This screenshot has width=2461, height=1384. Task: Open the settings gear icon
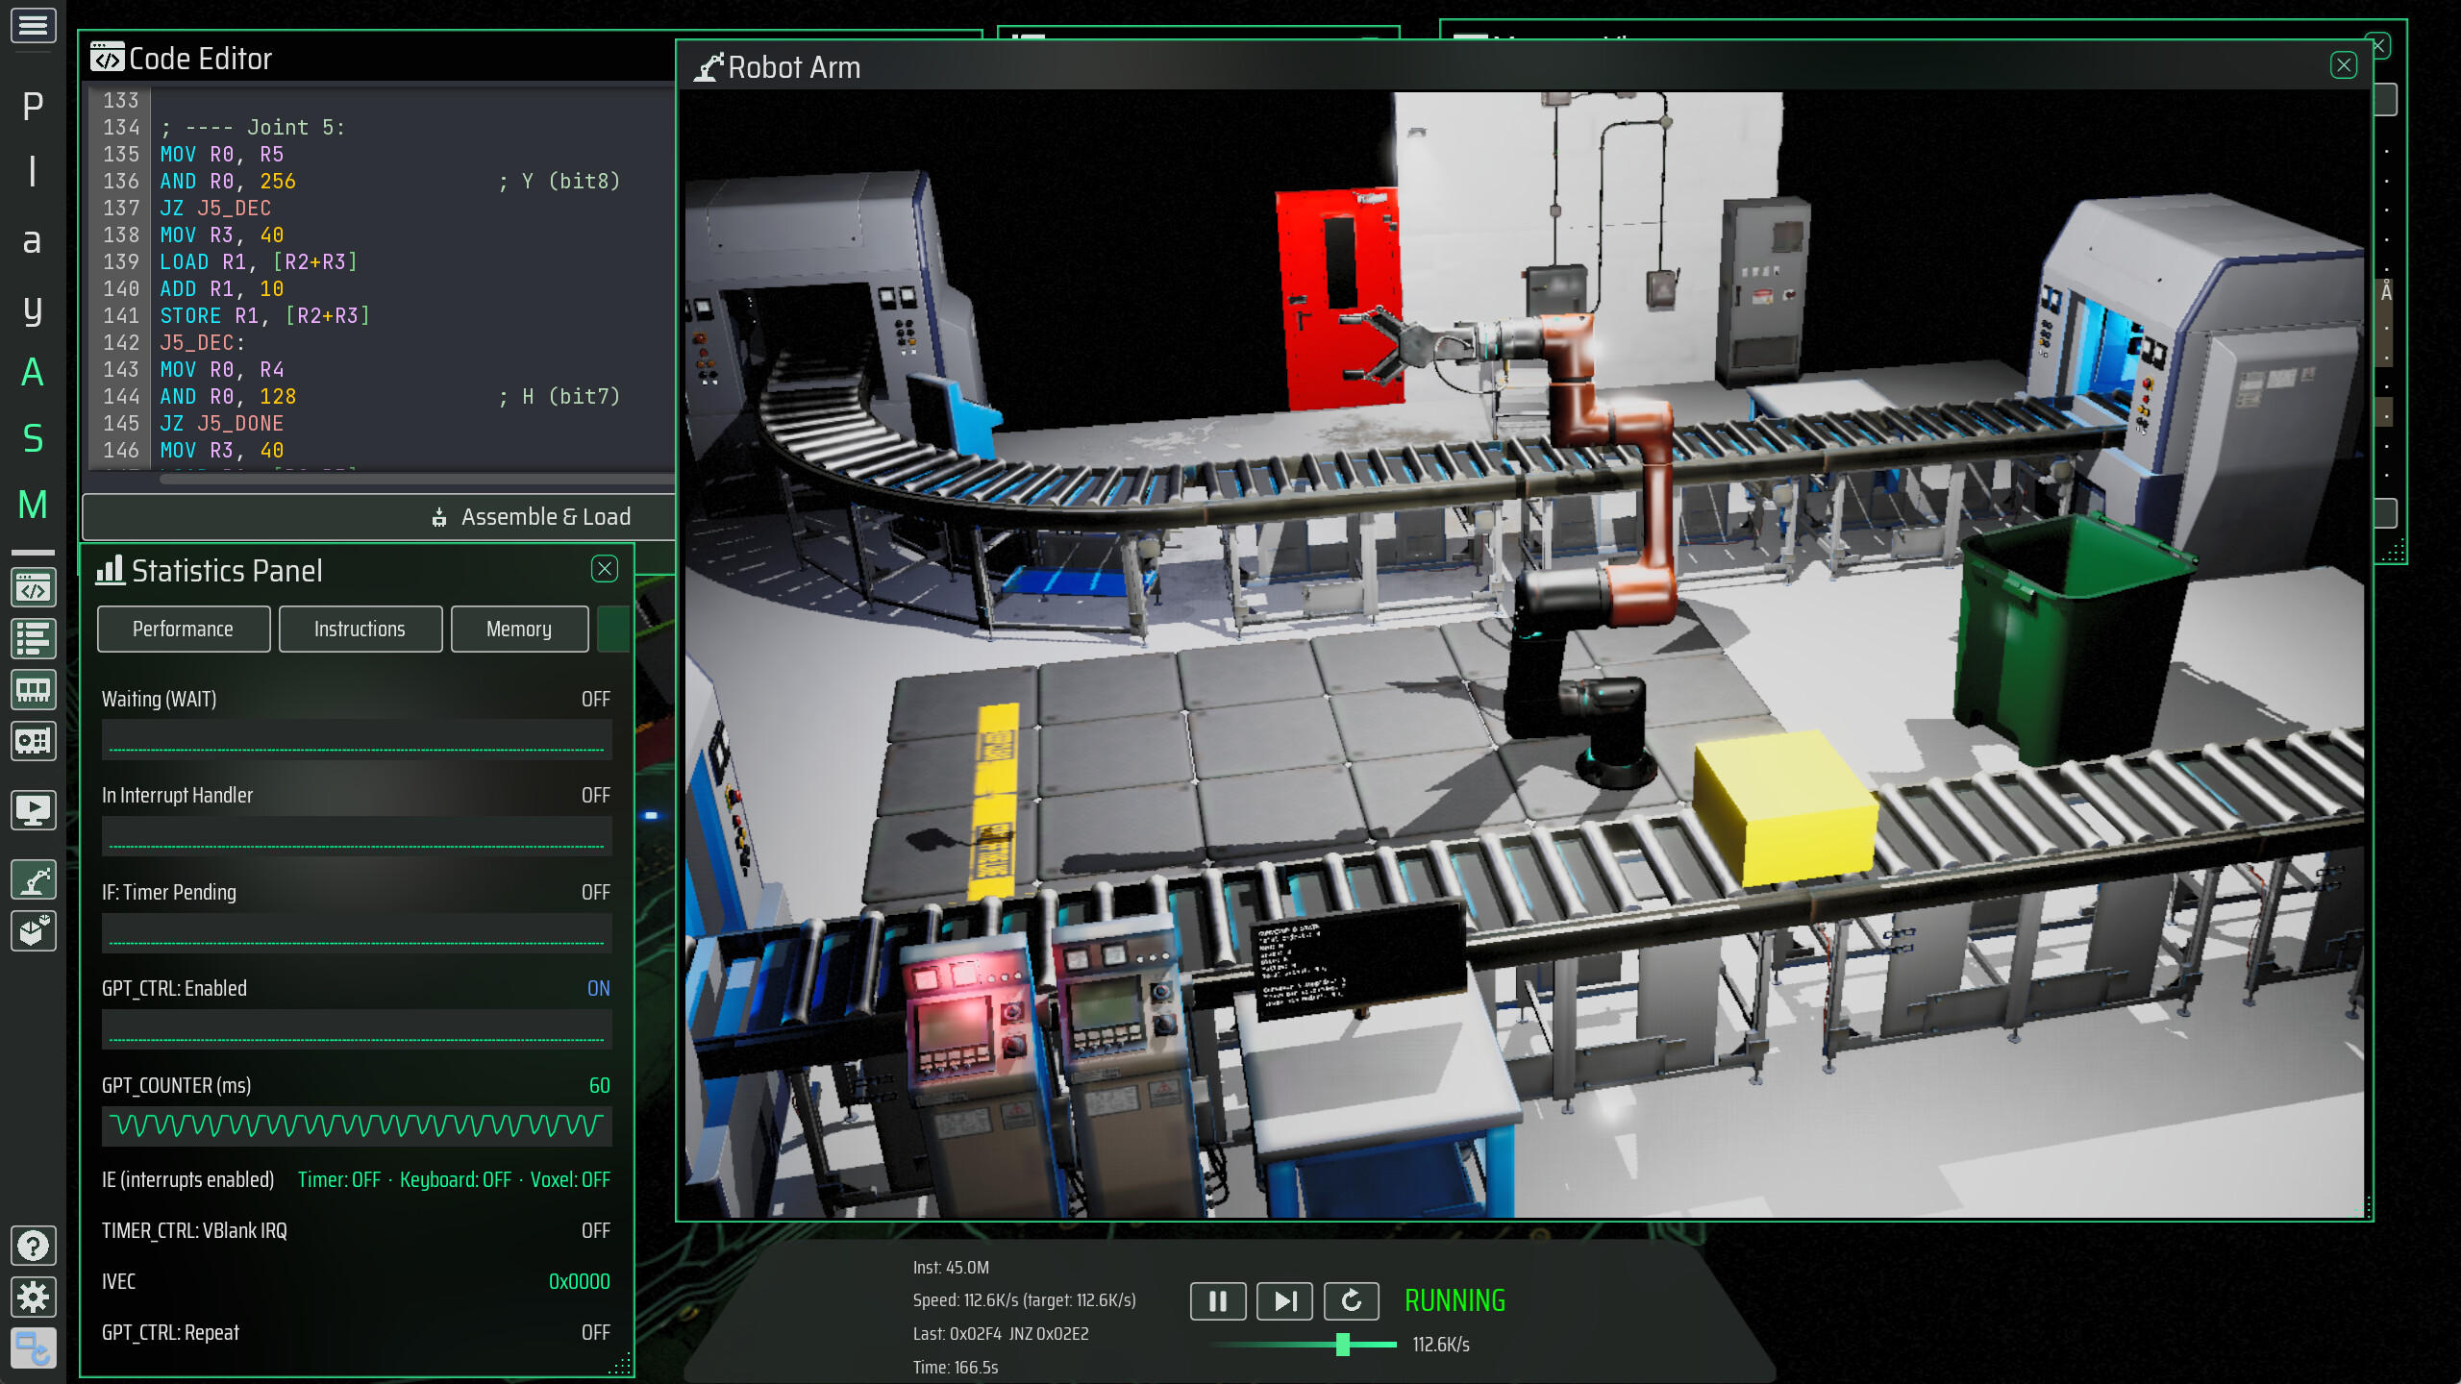(33, 1297)
